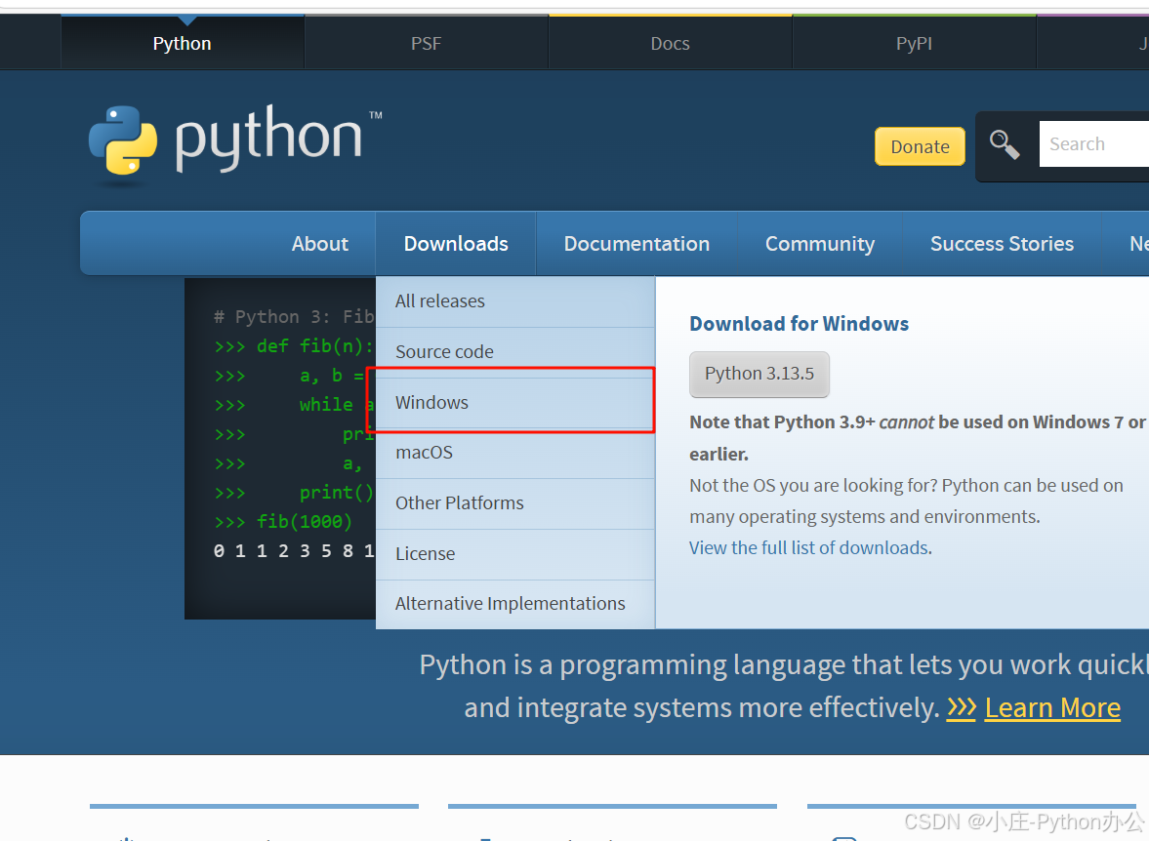Screen dimensions: 1149x841
Task: Click the search magnifier icon
Action: (1005, 143)
